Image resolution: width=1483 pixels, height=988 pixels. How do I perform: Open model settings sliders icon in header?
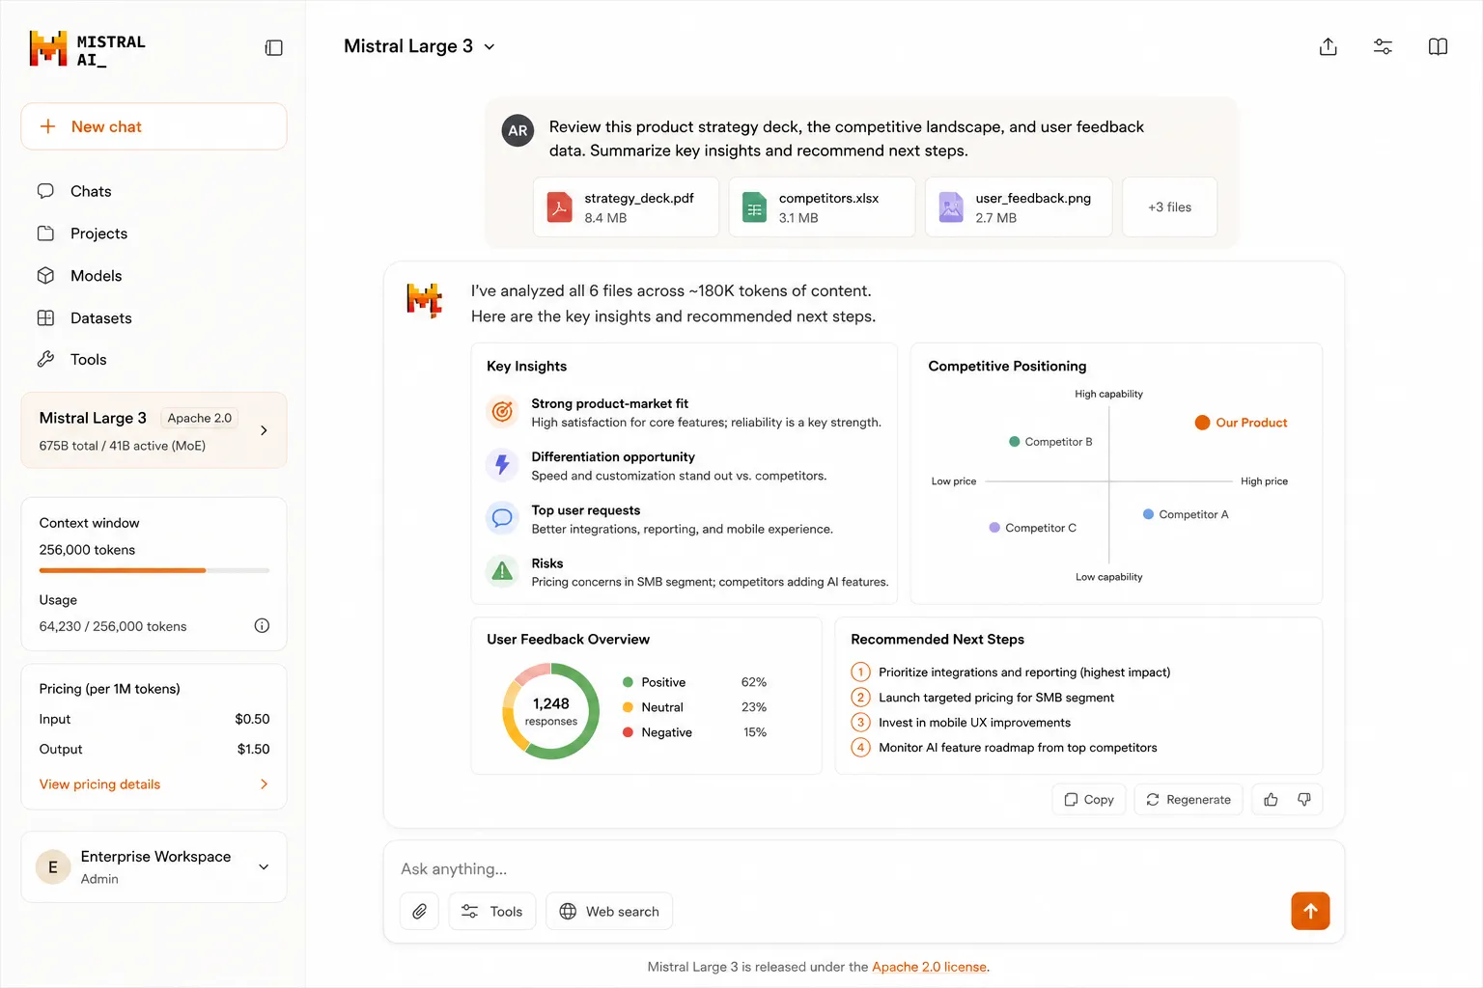(x=1383, y=47)
